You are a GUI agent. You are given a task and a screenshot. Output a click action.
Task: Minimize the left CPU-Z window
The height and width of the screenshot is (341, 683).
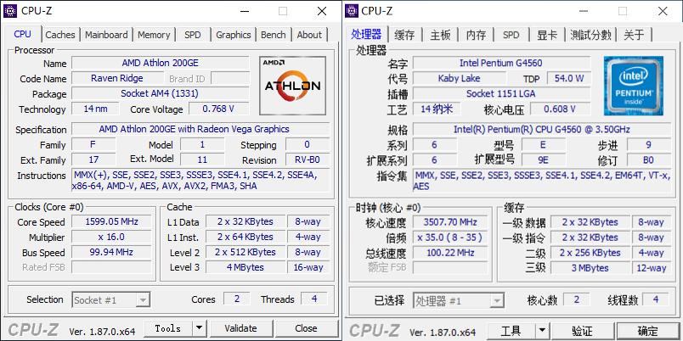245,11
